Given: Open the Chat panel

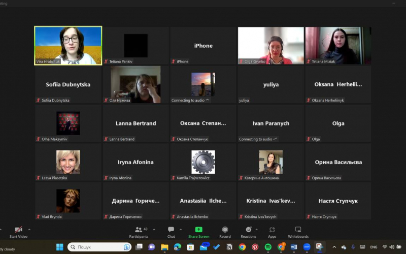Looking at the screenshot, I should point(171,232).
